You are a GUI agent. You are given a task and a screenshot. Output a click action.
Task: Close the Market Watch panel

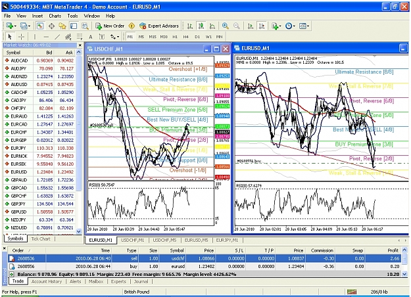tap(80, 45)
